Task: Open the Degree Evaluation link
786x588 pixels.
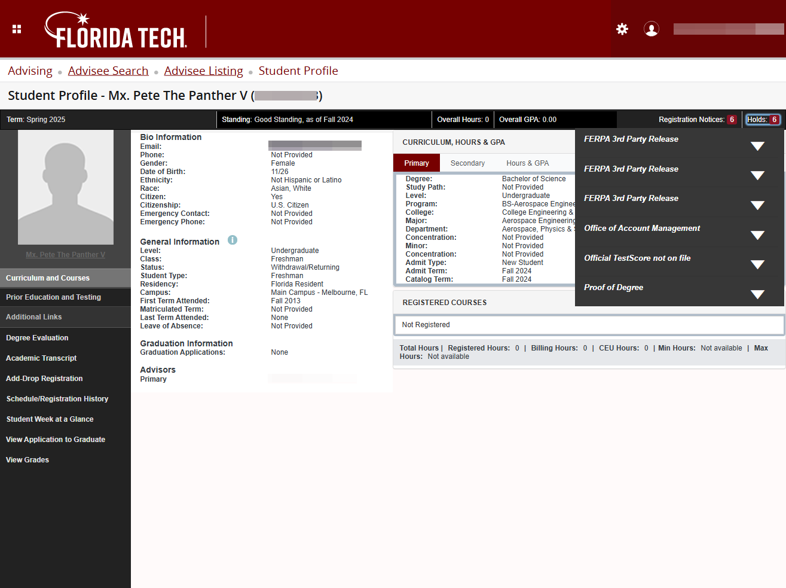Action: (x=37, y=338)
